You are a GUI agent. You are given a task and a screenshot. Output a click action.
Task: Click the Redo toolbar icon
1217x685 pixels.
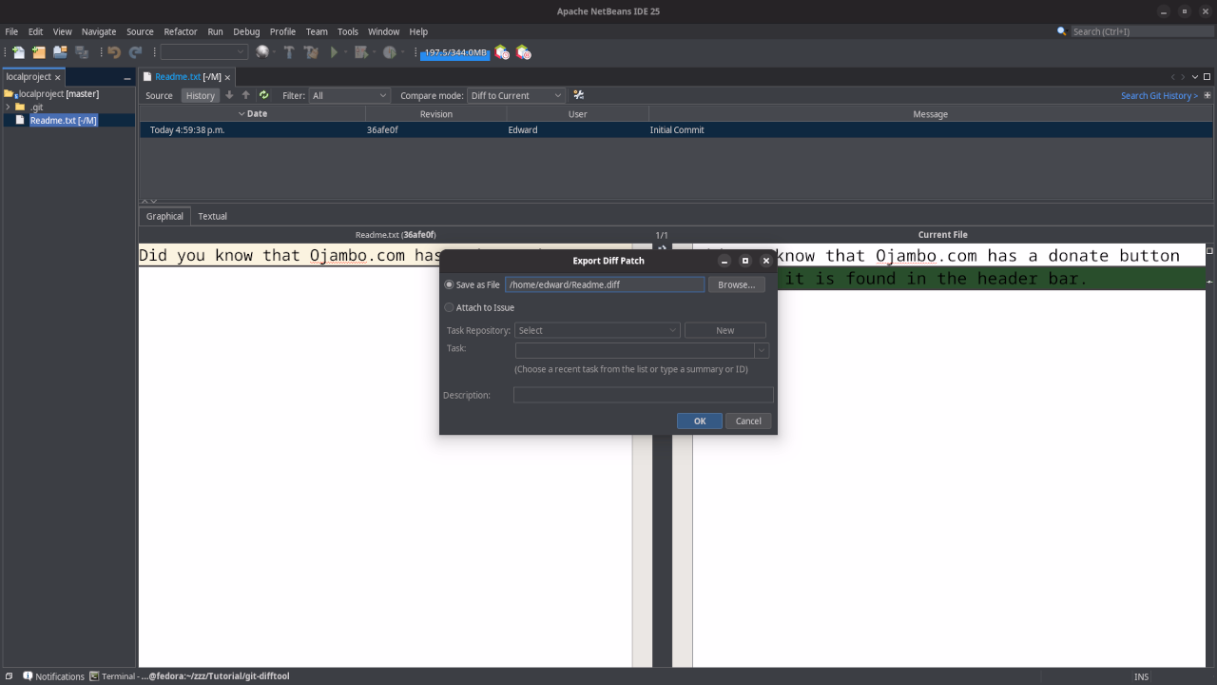coord(135,52)
